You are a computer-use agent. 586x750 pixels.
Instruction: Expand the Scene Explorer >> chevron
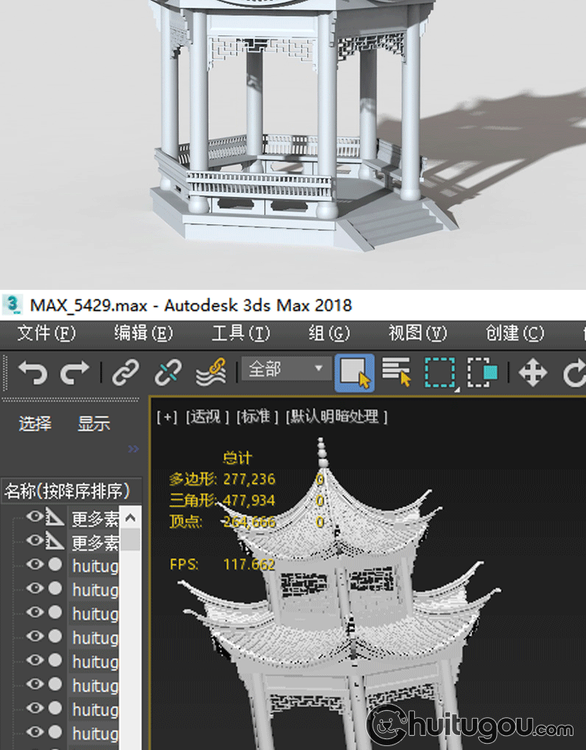tap(134, 448)
